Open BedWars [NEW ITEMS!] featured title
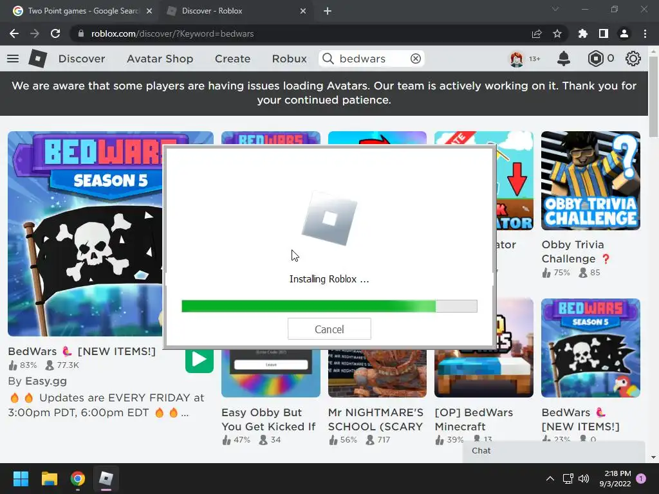The height and width of the screenshot is (494, 659). point(82,351)
